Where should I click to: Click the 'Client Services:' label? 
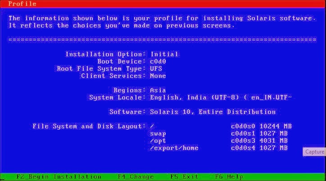point(113,76)
